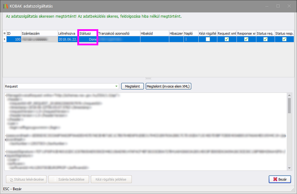Click the row indicator arrow for ID 100
Image resolution: width=297 pixels, height=194 pixels.
click(5, 39)
